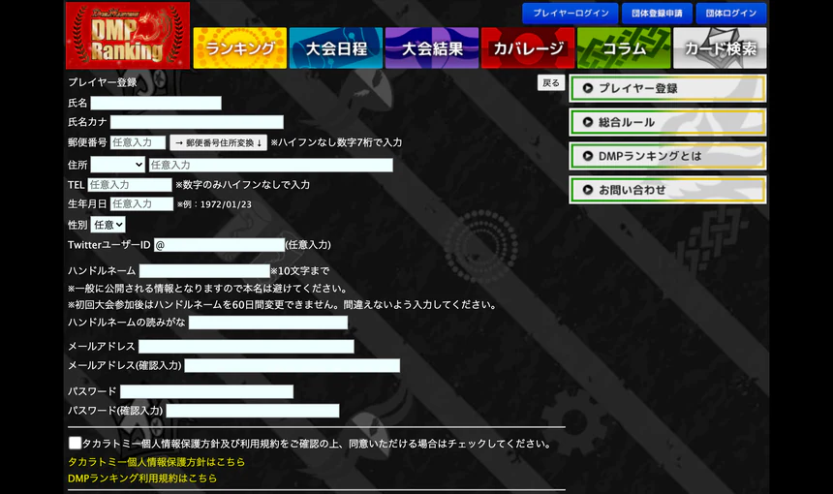Click the 団体ログイン button

point(731,14)
